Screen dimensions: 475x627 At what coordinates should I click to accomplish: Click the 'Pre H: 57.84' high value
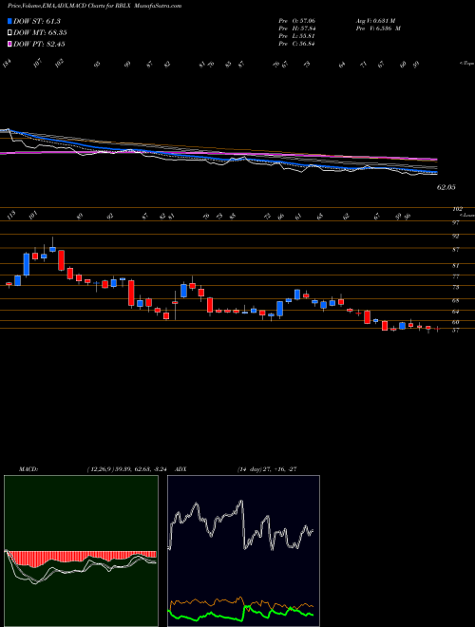[x=297, y=28]
